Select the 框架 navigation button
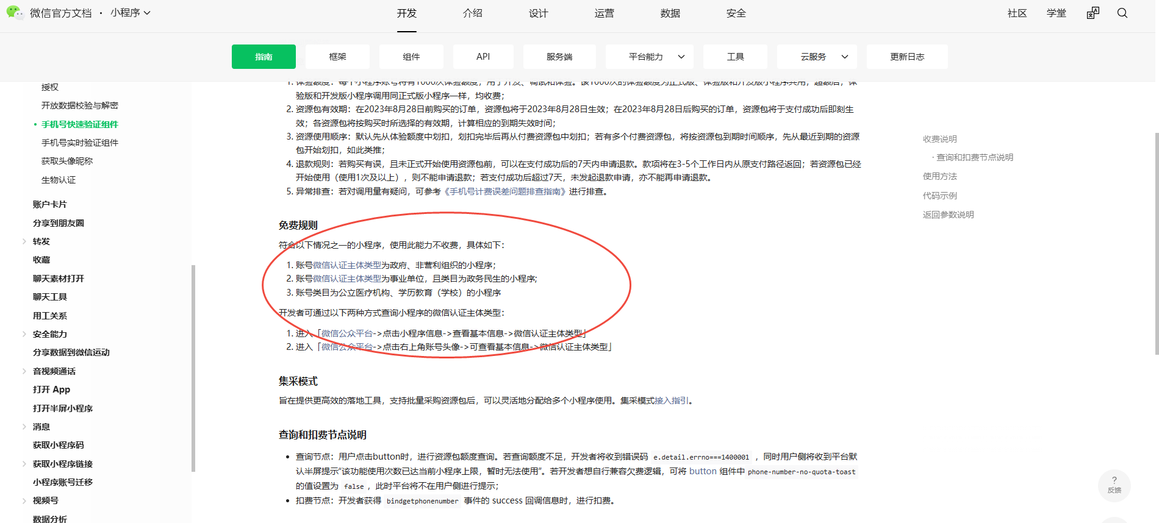This screenshot has height=523, width=1159. [x=337, y=57]
